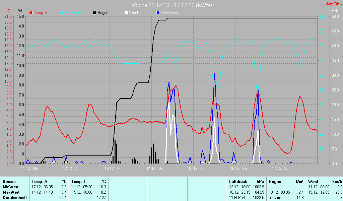The image size is (343, 201).
Task: Click the '14.12. Do' date axis label
Action: [155, 169]
